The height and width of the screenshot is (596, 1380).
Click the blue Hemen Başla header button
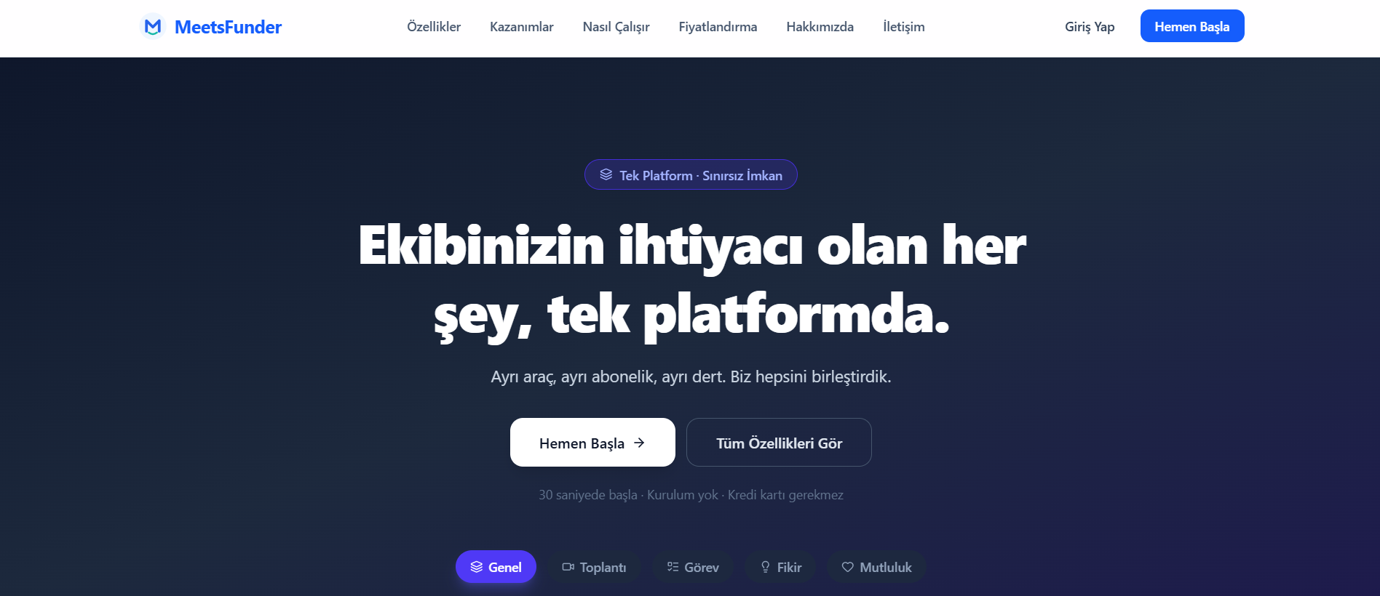point(1192,26)
